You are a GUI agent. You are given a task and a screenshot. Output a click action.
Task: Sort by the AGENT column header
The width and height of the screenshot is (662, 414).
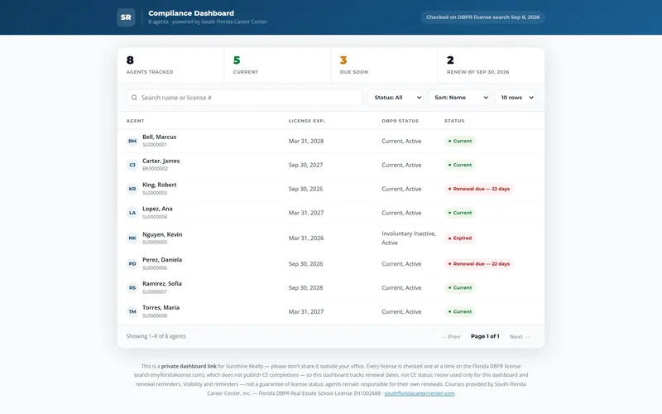135,121
